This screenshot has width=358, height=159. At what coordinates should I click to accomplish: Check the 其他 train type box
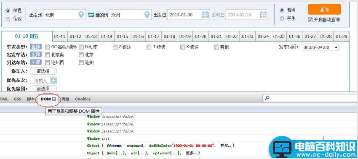(x=216, y=47)
